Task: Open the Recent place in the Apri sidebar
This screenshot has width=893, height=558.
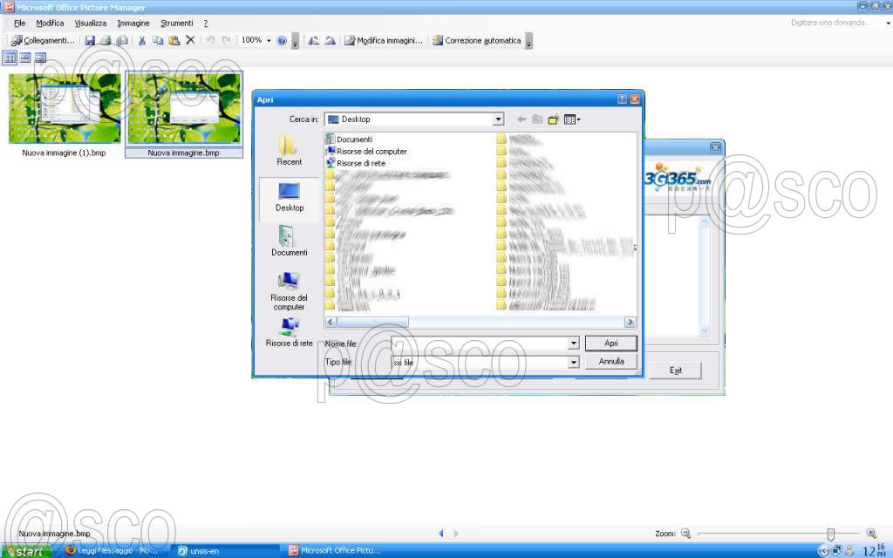Action: coord(290,150)
